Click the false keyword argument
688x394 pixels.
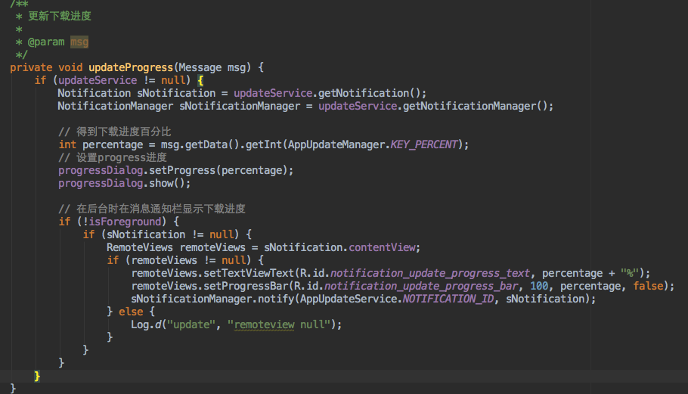[648, 286]
